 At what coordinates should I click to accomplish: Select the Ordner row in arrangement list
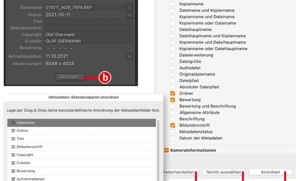tap(81, 131)
